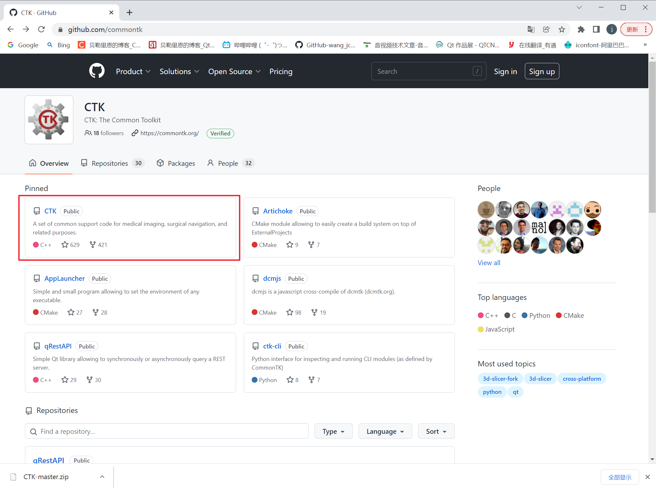
Task: Reload the page with the refresh icon
Action: 41,29
